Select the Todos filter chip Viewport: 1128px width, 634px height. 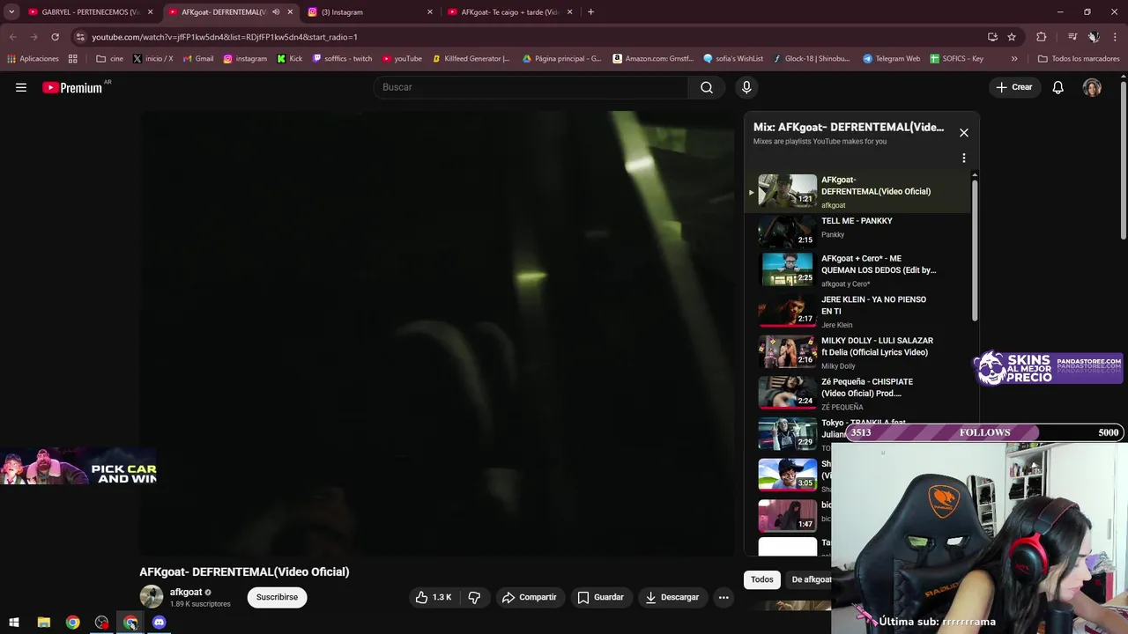pos(762,579)
